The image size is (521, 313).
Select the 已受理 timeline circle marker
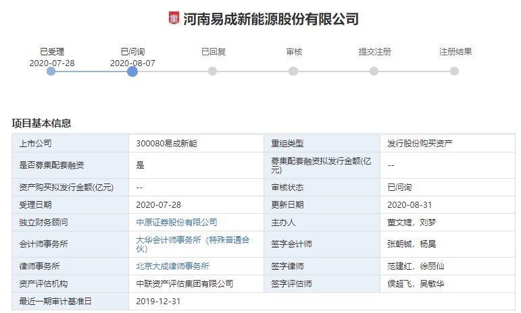click(x=51, y=71)
